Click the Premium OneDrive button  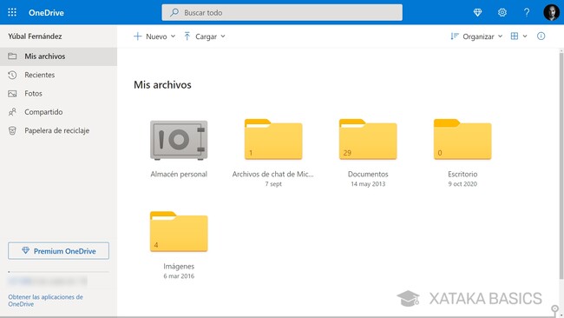pyautogui.click(x=58, y=250)
